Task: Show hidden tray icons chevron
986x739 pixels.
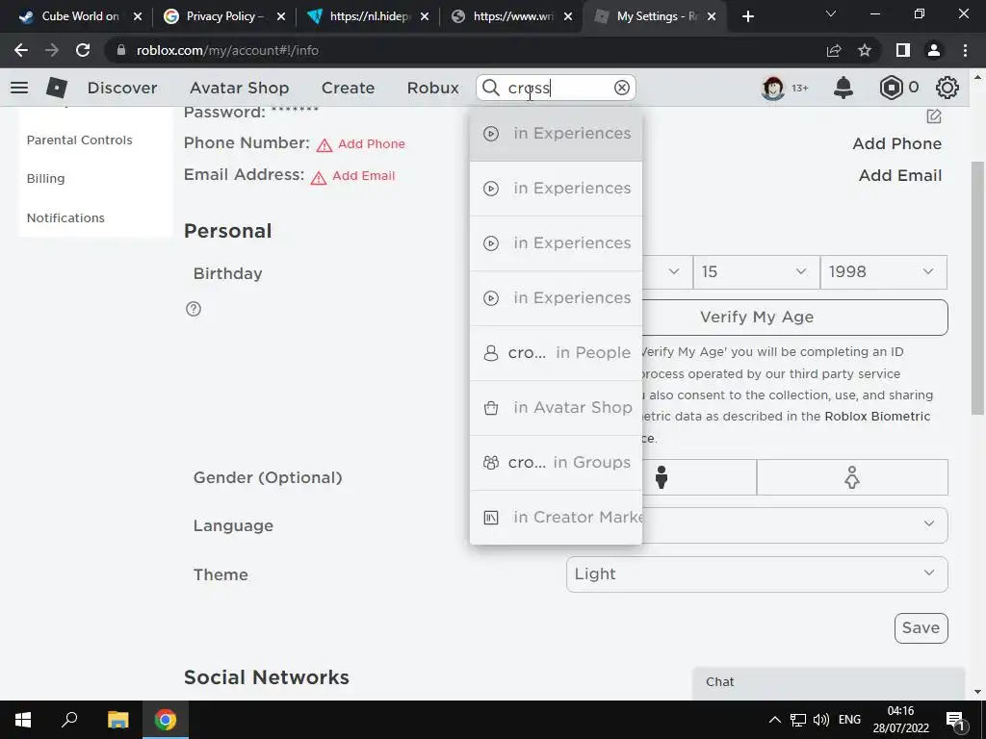Action: point(775,720)
